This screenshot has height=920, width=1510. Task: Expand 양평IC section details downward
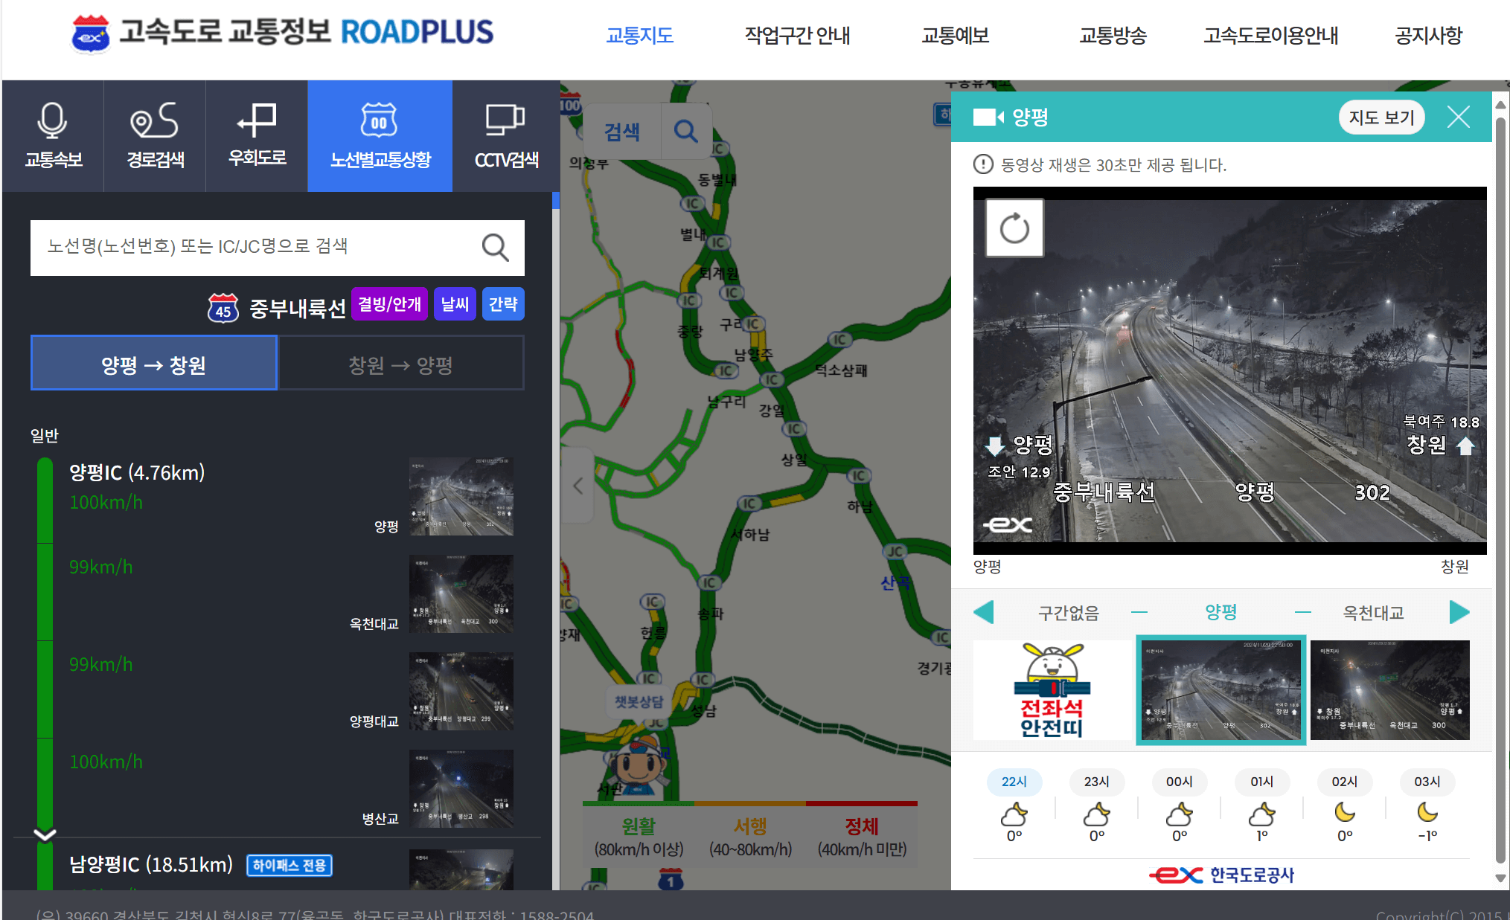pos(43,835)
